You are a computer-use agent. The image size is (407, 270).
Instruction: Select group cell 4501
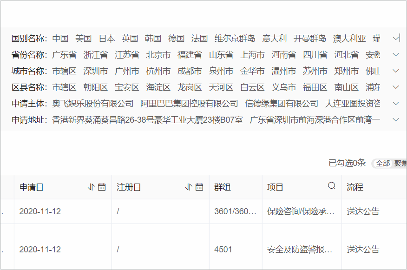223,250
